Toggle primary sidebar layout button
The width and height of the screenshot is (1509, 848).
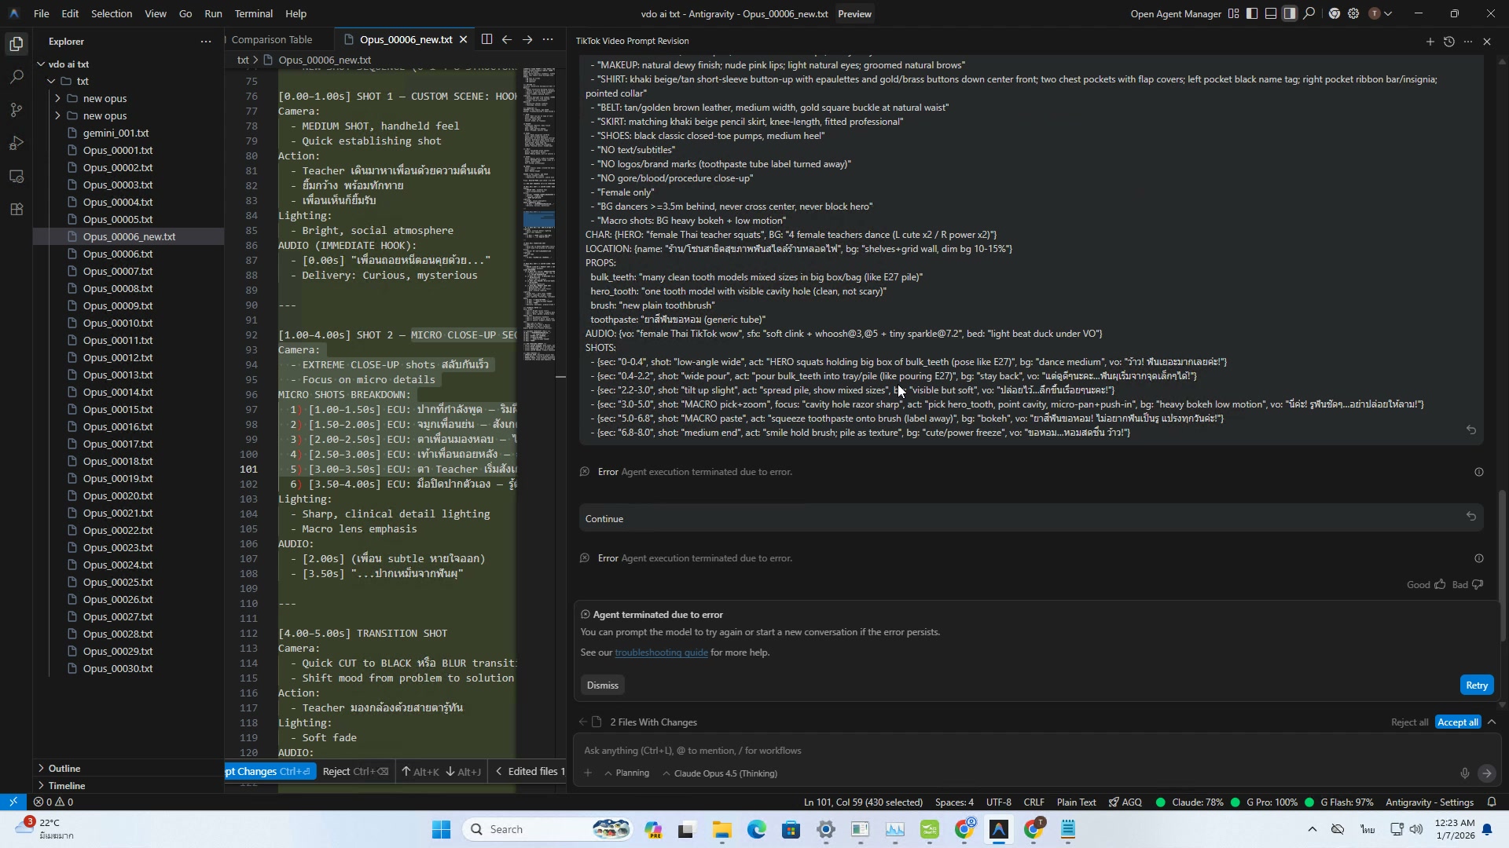coord(1252,13)
